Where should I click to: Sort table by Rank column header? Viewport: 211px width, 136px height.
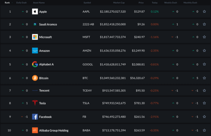[x=7, y=3]
